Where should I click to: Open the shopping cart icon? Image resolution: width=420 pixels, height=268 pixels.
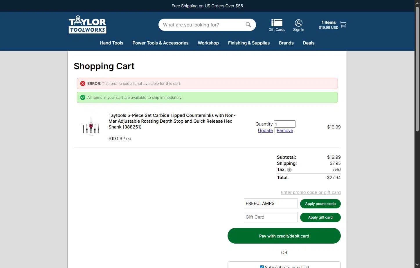coord(343,25)
